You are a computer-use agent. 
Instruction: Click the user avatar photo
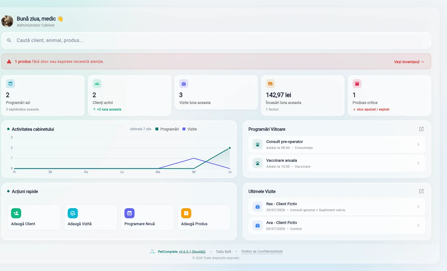point(7,21)
